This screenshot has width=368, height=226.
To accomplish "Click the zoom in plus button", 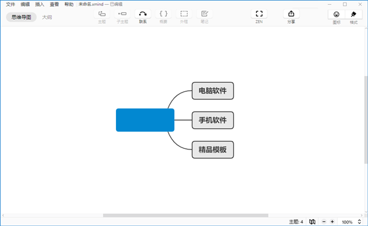I will 332,222.
